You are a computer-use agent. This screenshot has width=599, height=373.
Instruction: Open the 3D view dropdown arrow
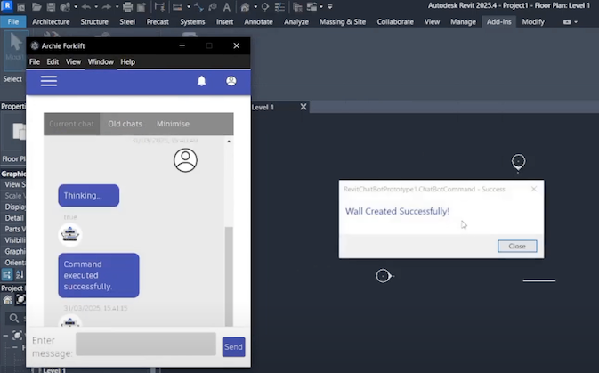point(255,7)
